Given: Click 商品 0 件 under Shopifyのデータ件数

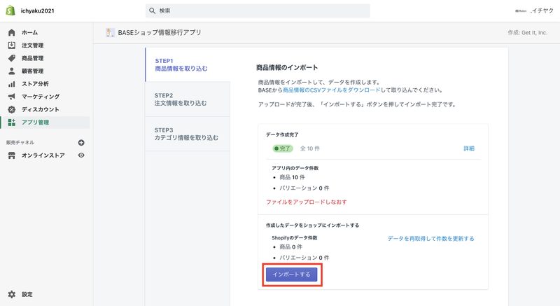Looking at the screenshot, I should [290, 247].
